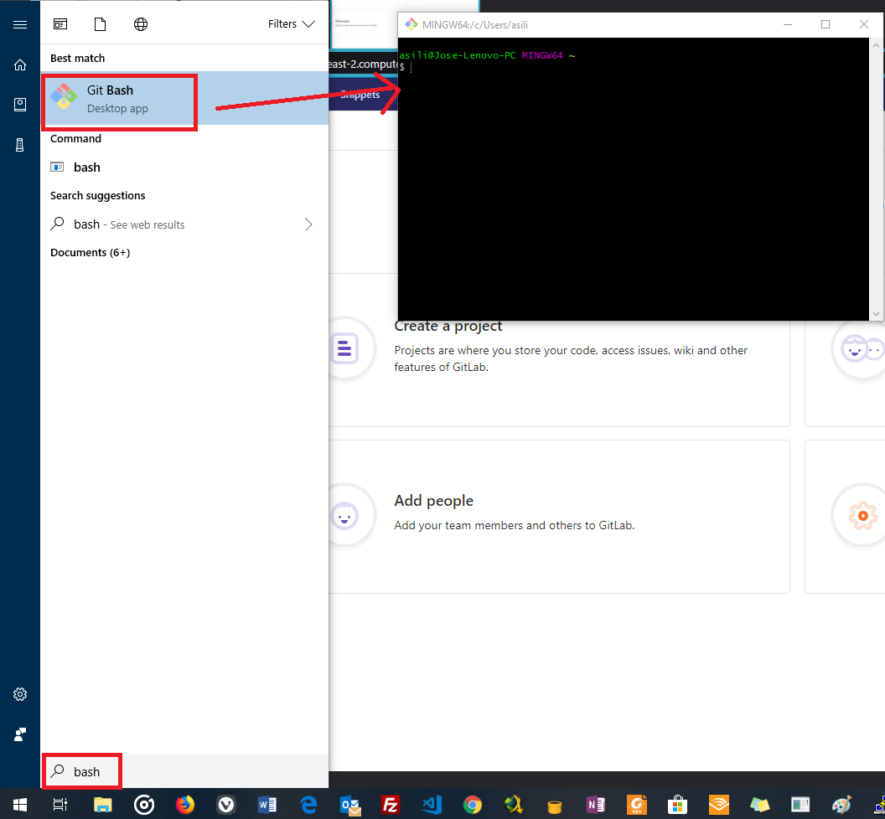Image resolution: width=885 pixels, height=819 pixels.
Task: Open File Explorer from taskbar
Action: click(x=102, y=804)
